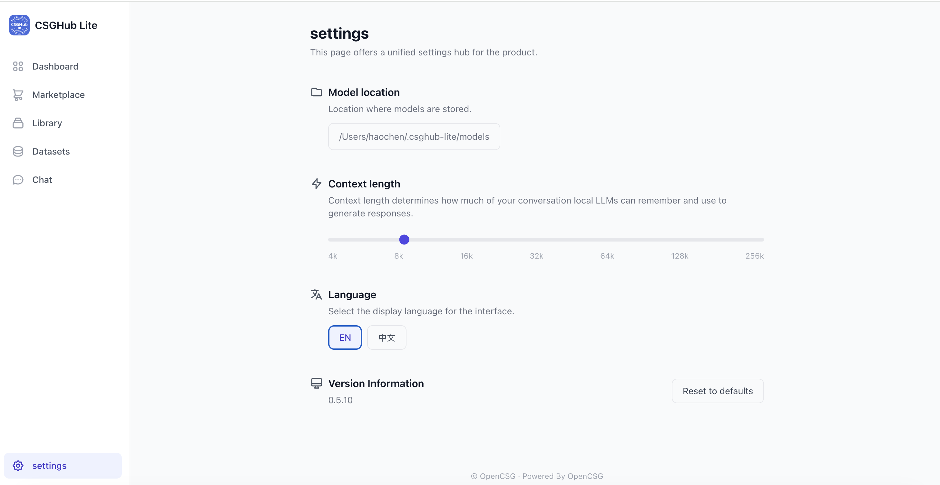940x485 pixels.
Task: Click the Version Information monitor icon
Action: tap(316, 383)
